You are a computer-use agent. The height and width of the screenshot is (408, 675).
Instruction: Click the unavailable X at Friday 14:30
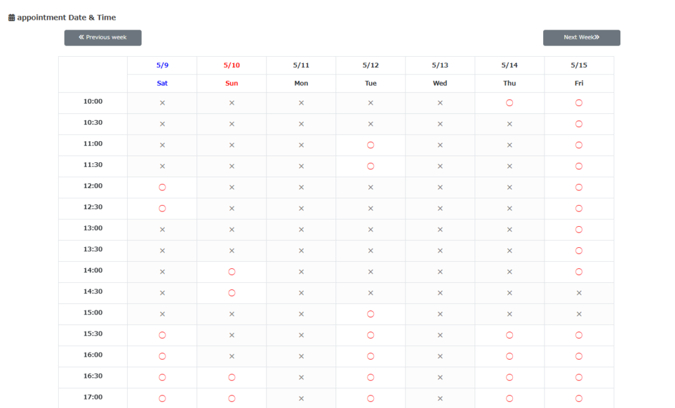click(x=579, y=293)
